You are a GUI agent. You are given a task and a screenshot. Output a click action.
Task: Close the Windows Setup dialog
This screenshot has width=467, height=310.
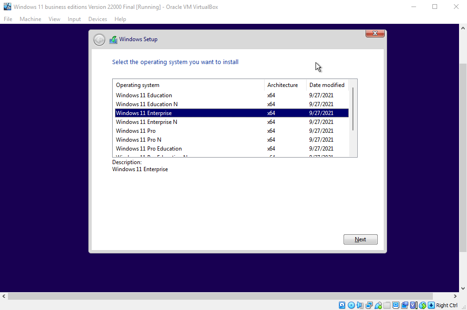375,33
